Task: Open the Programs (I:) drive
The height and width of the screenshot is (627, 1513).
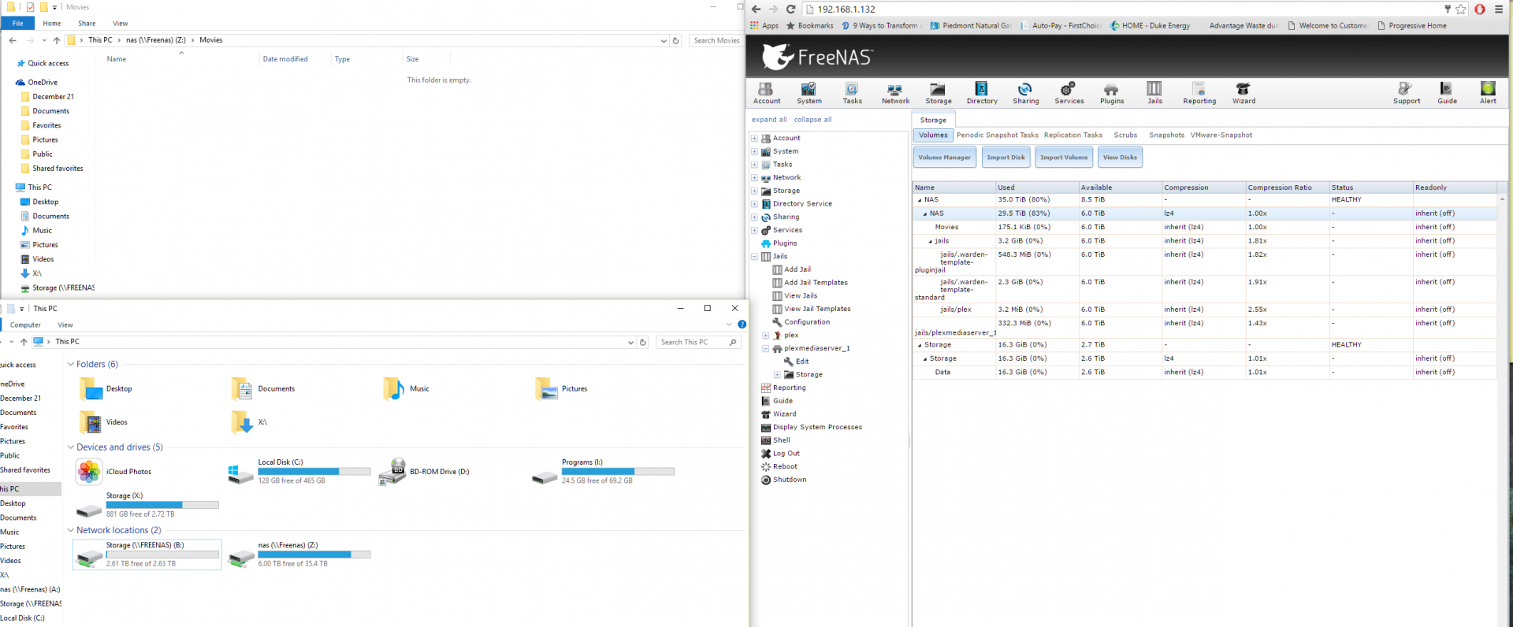Action: tap(604, 471)
